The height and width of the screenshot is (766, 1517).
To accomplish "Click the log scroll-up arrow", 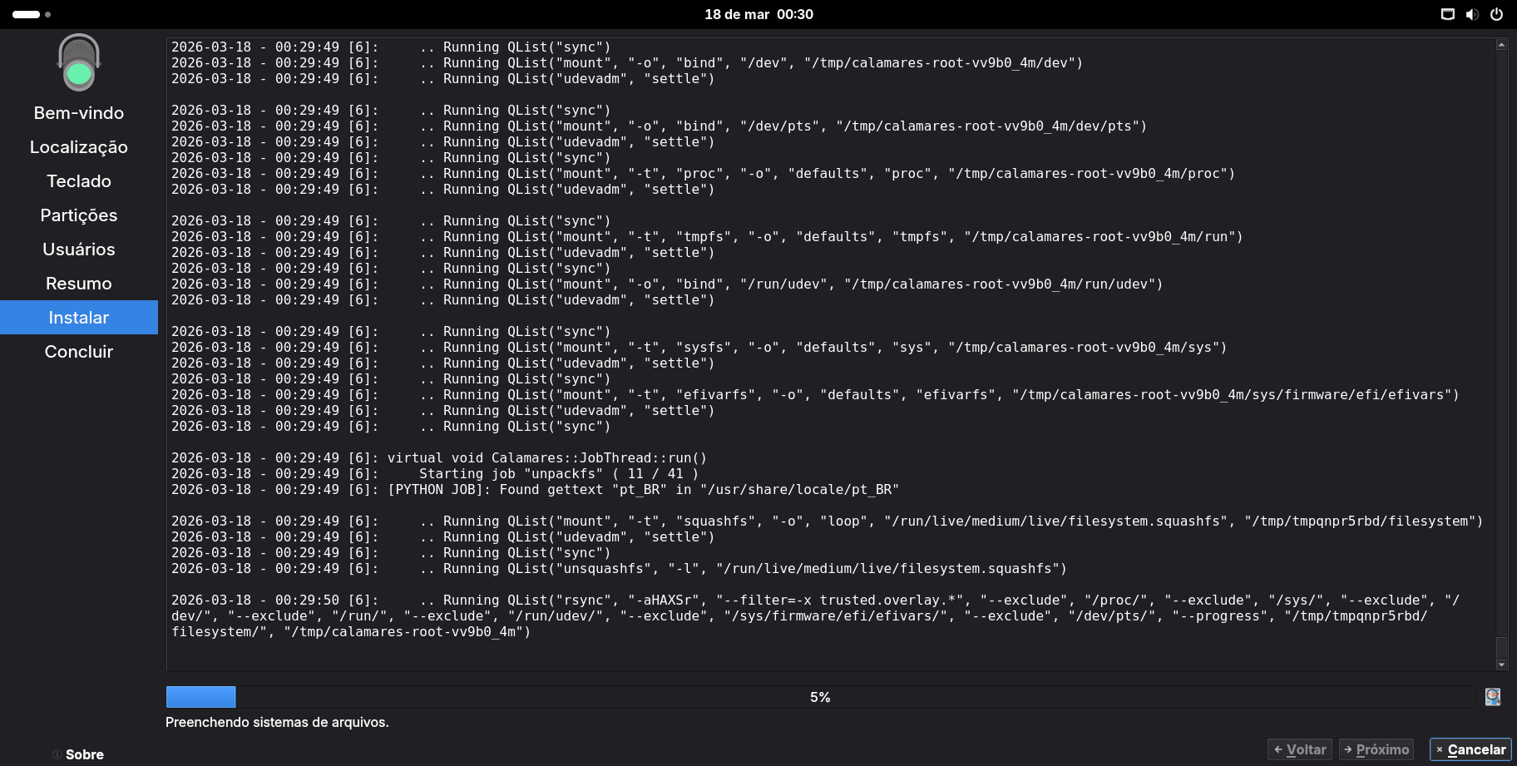I will 1501,45.
